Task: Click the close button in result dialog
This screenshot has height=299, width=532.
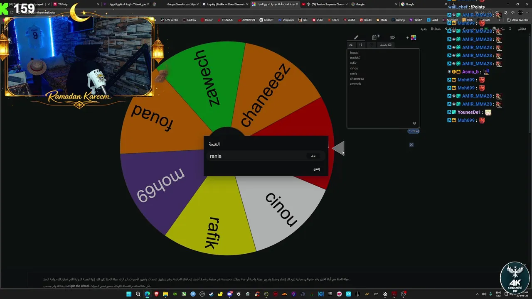Action: coord(317,169)
